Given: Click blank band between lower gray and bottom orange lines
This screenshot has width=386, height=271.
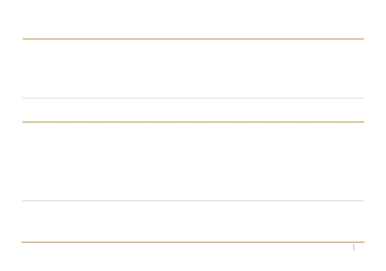Looking at the screenshot, I should tap(193, 221).
